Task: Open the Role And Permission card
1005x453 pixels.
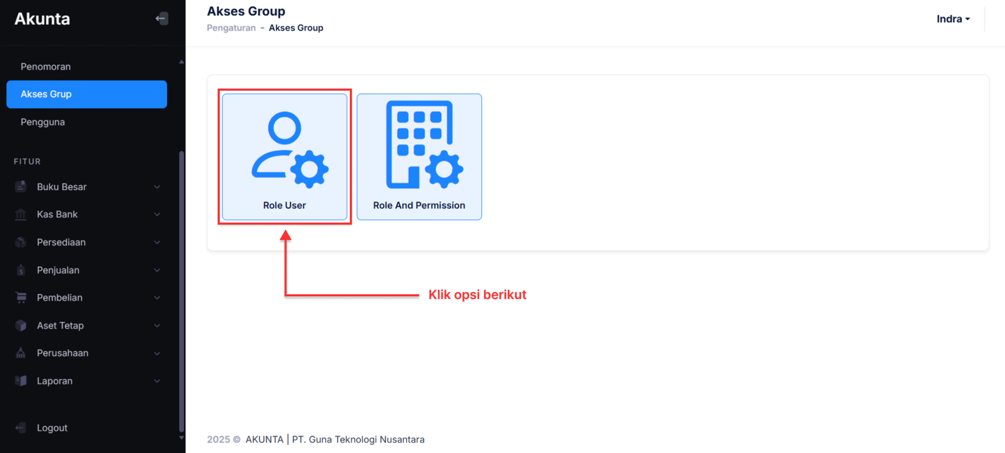Action: [419, 157]
